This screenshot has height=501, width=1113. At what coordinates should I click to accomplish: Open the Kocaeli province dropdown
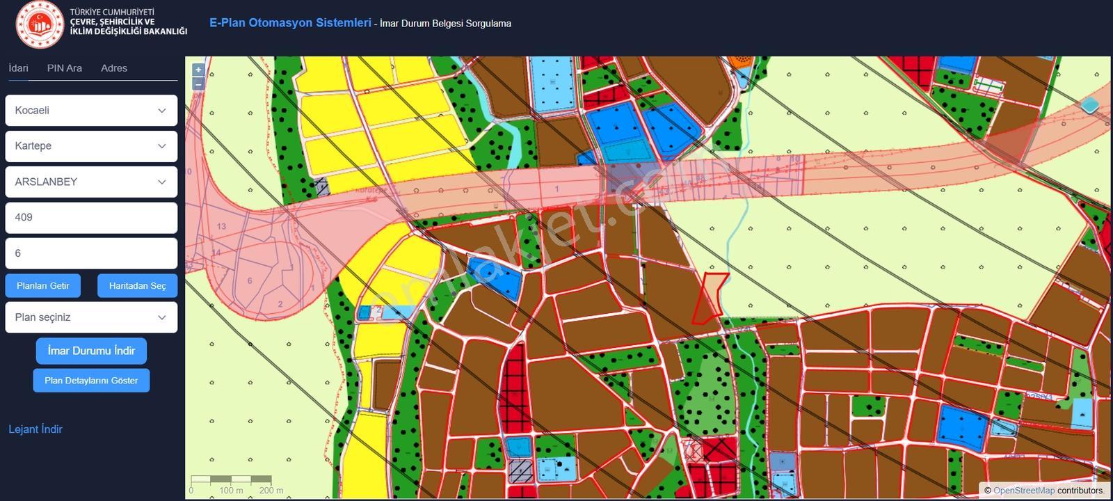(x=91, y=110)
